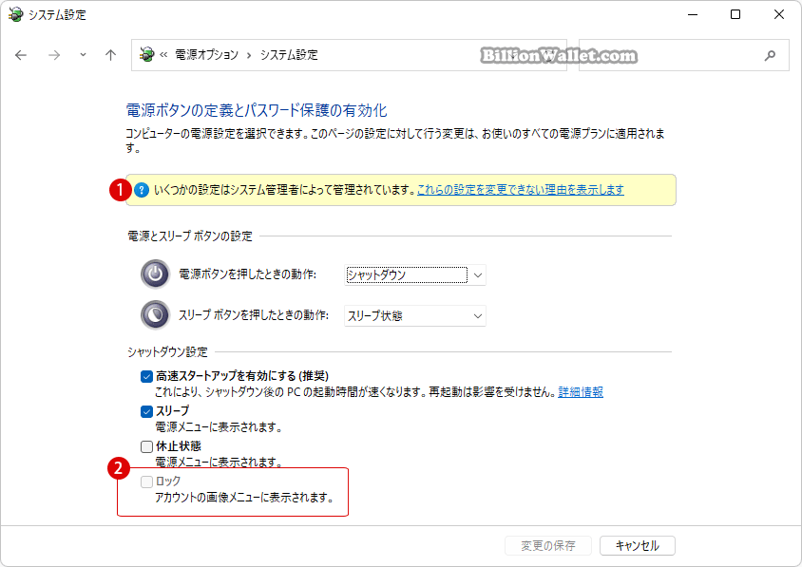Click the heading 電源ボタンの定義とパスワード保護の有効化
This screenshot has width=802, height=567.
tap(257, 110)
